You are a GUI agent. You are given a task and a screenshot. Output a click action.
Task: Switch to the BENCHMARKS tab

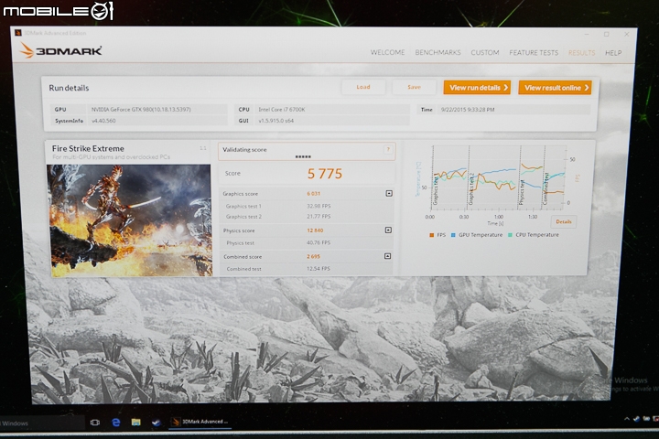[438, 52]
